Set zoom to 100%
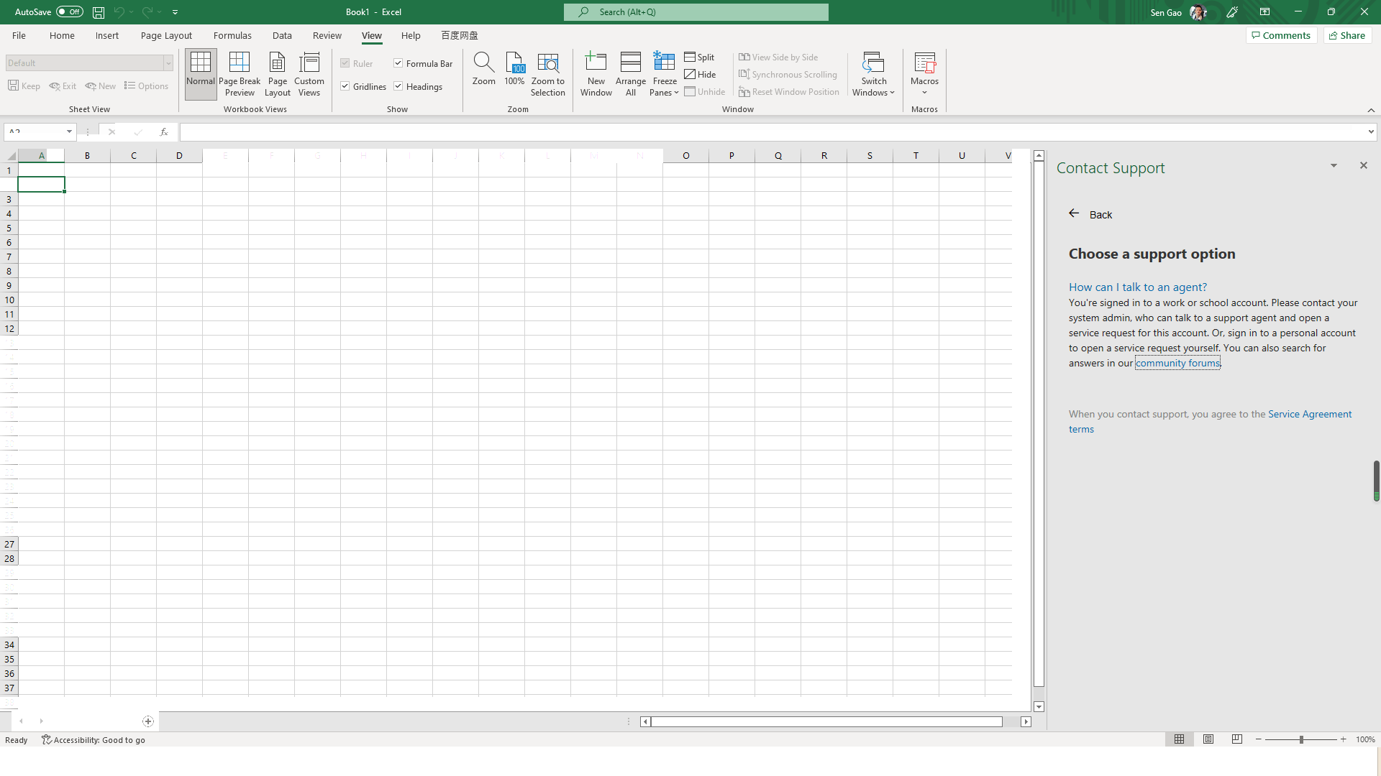 [x=514, y=74]
